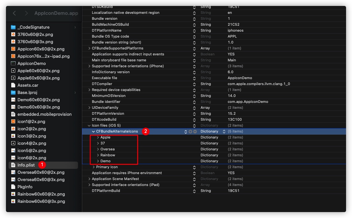Click the embedded.mobileprovision file icon
Viewport: 352px width, 218px height.
coord(13,114)
